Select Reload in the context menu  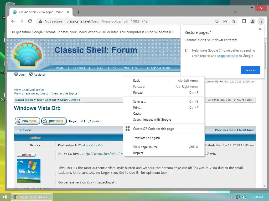coord(164,92)
